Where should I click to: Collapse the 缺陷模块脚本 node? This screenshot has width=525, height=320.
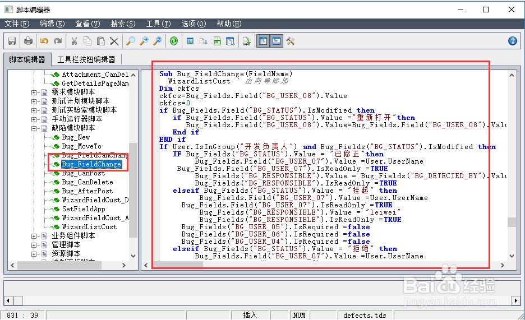click(34, 128)
